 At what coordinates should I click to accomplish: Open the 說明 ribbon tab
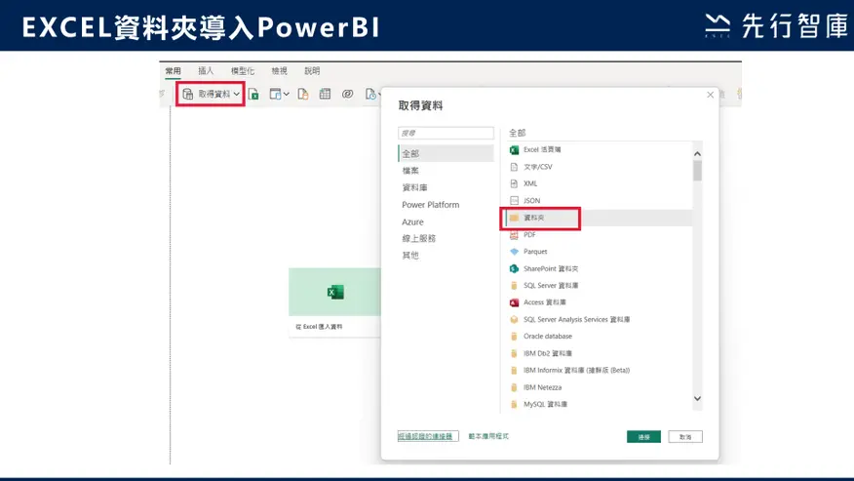[x=312, y=71]
